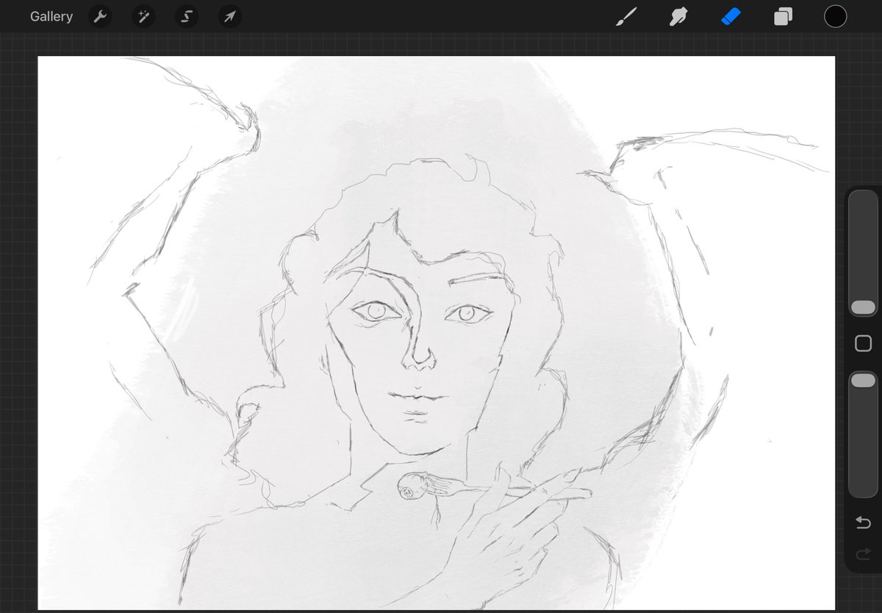Open the Layers panel
882x613 pixels.
tap(783, 16)
